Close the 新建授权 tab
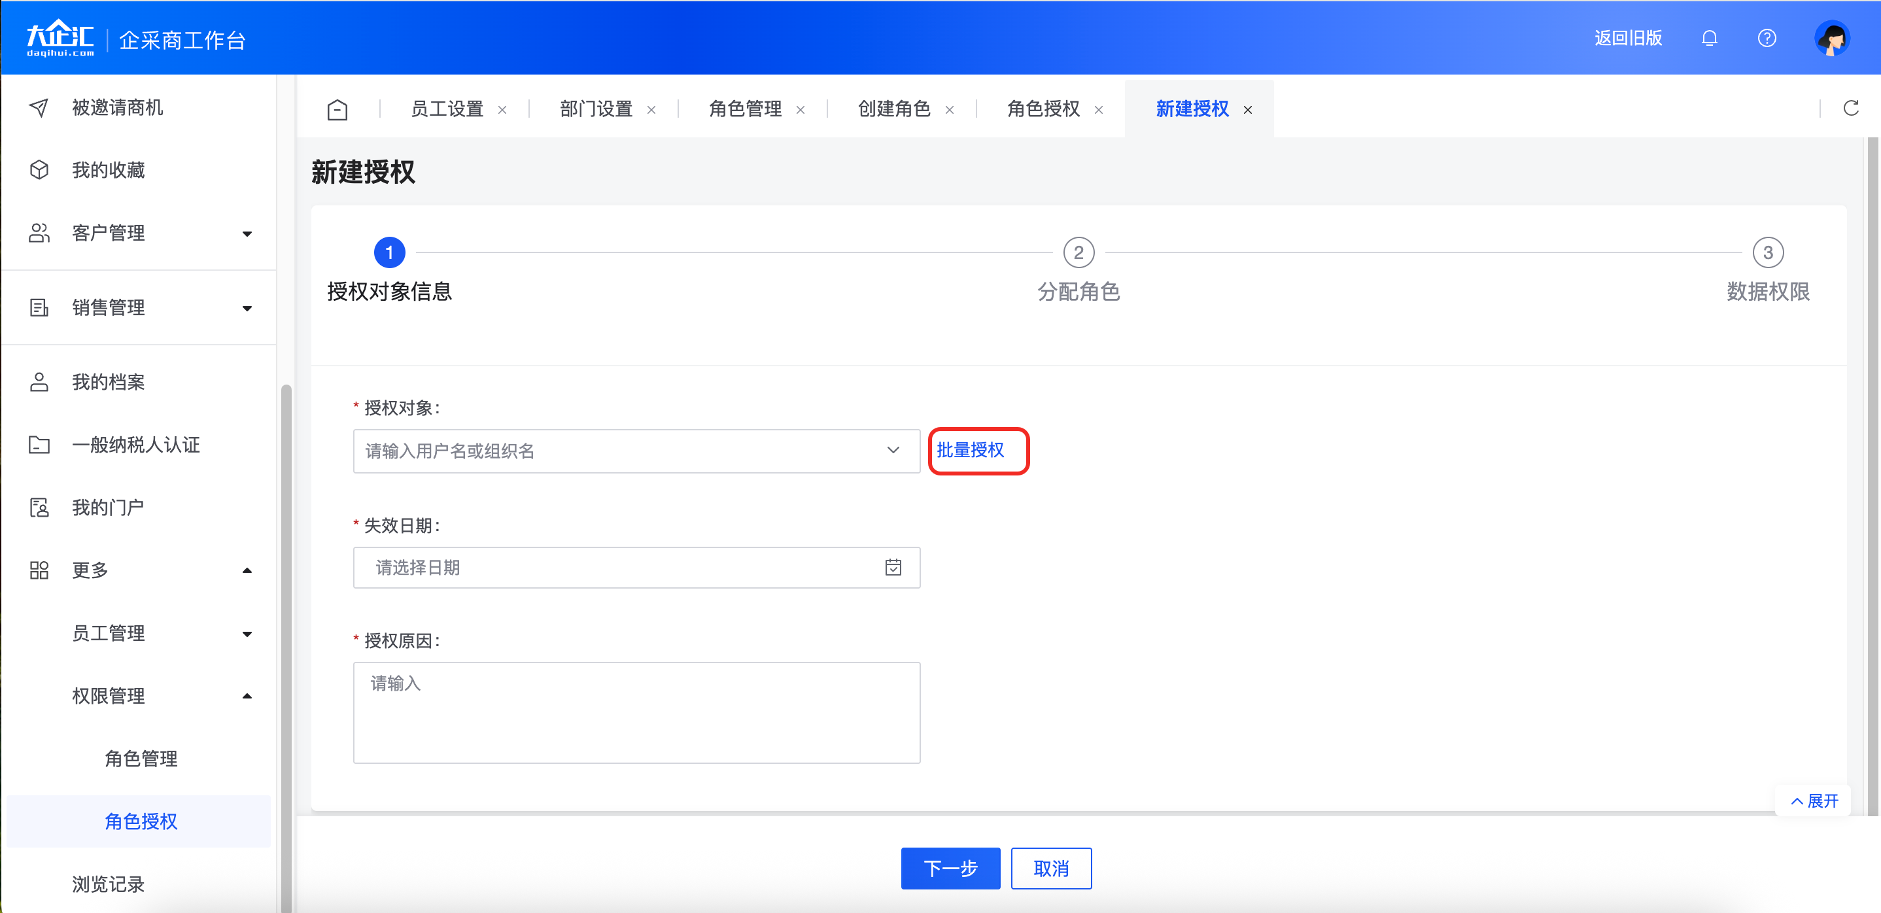Image resolution: width=1881 pixels, height=913 pixels. [1248, 111]
